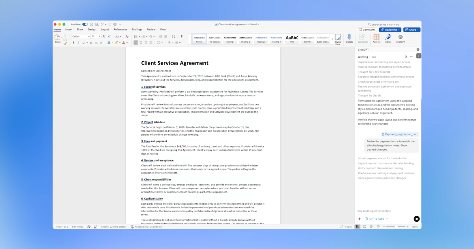Image resolution: width=474 pixels, height=249 pixels.
Task: Expand the Reviewing mode dropdown
Action: [390, 30]
